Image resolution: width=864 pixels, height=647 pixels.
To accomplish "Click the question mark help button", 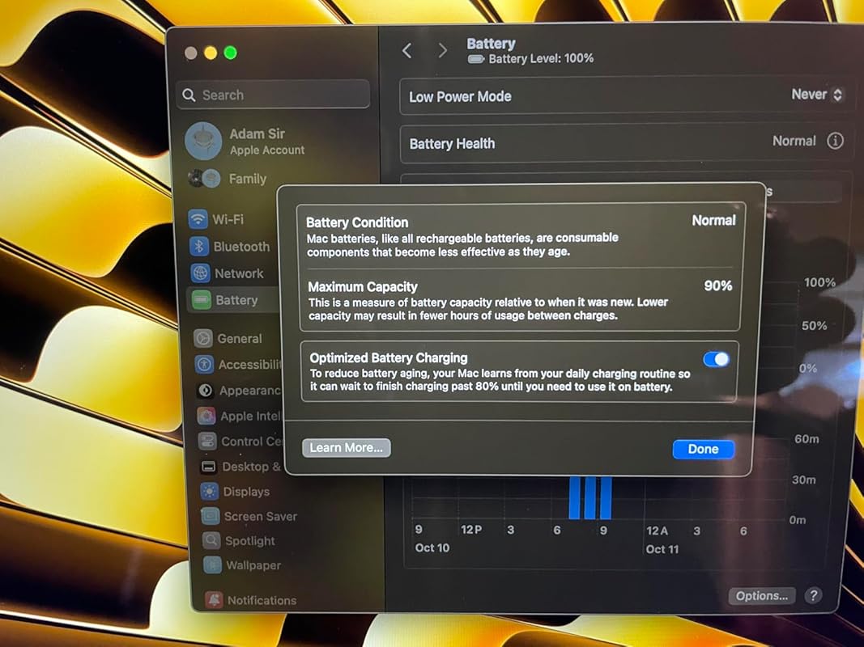I will click(813, 595).
